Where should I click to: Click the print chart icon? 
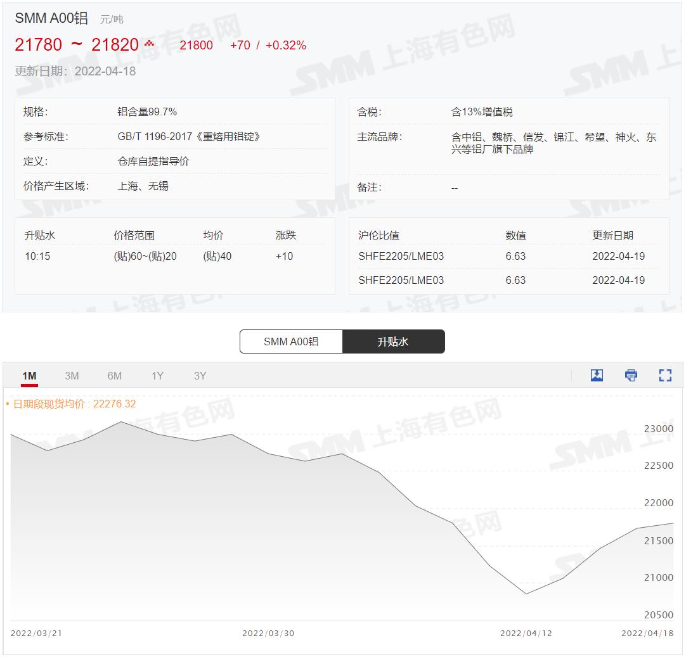631,375
